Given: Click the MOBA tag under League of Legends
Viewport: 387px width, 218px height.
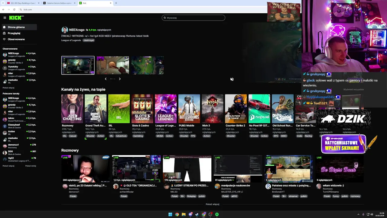Looking at the screenshot, I should [160, 136].
